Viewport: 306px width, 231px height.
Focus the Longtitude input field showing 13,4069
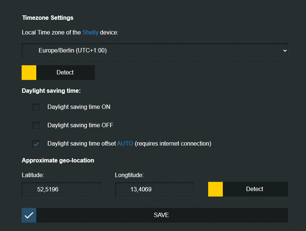point(155,190)
